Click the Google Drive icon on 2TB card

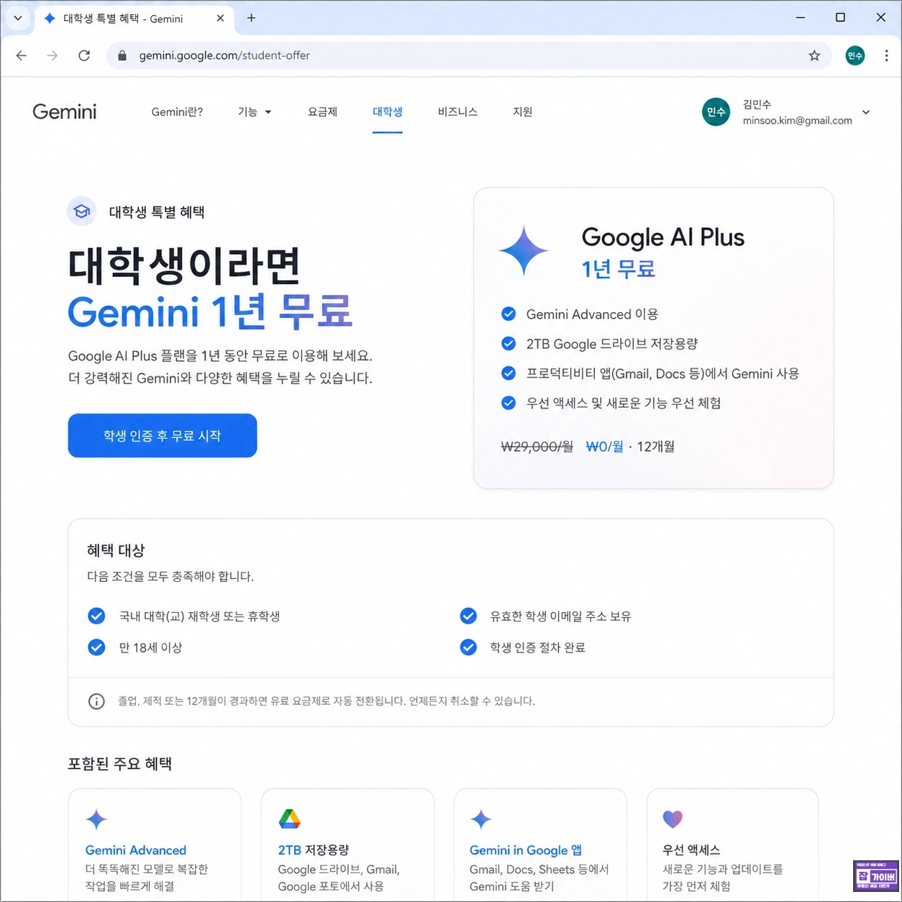click(289, 819)
